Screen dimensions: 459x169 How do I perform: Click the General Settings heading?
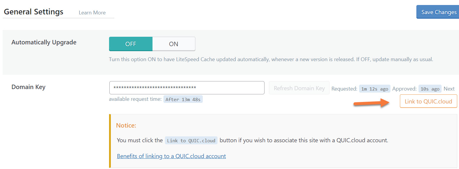[x=33, y=12]
